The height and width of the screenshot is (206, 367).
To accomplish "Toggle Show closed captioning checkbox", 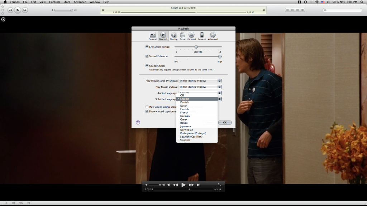I will (147, 112).
